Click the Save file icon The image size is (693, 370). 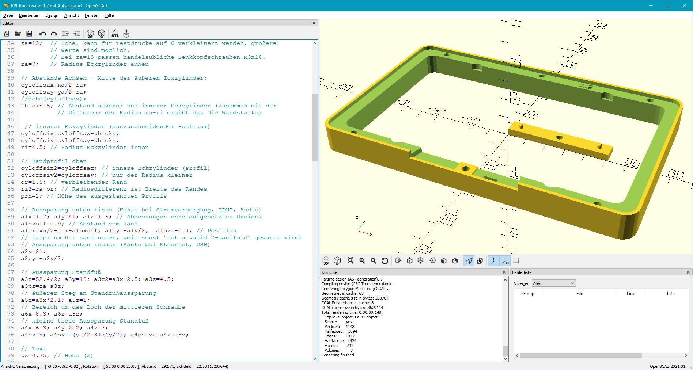(x=29, y=34)
